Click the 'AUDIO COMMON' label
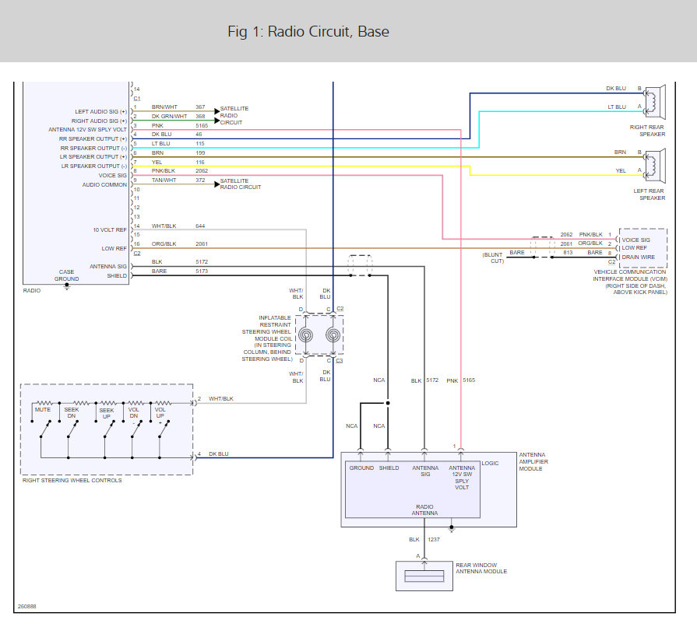This screenshot has width=697, height=634. pos(104,184)
